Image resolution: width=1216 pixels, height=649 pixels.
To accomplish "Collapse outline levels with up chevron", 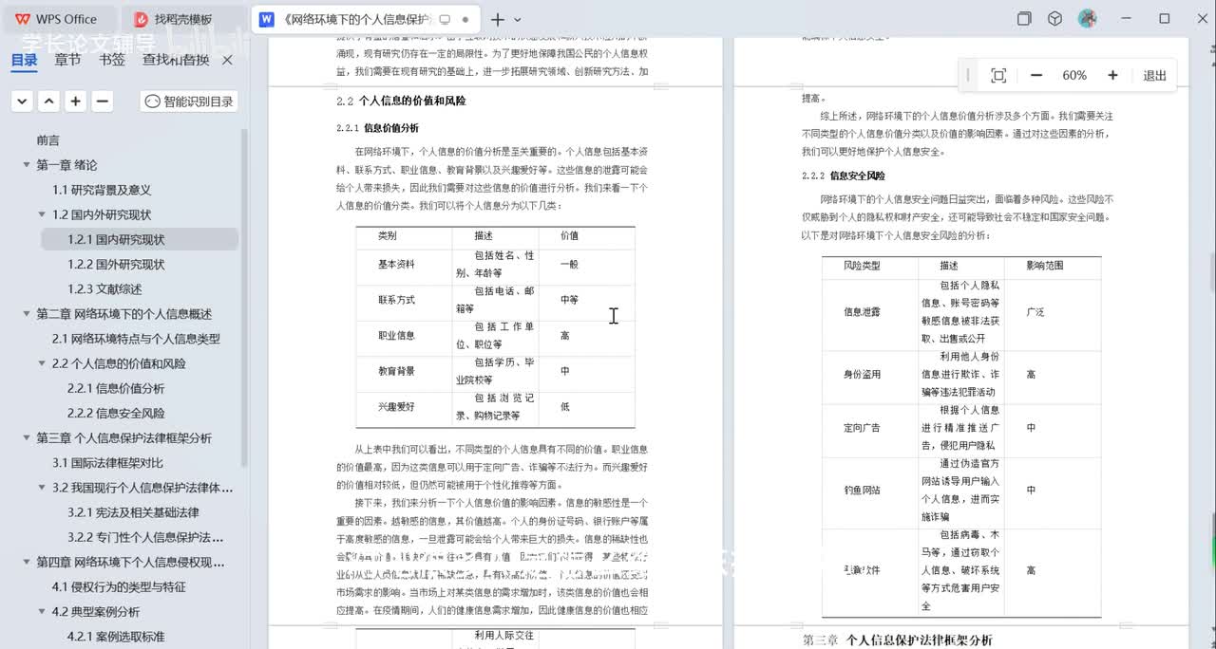I will [49, 102].
